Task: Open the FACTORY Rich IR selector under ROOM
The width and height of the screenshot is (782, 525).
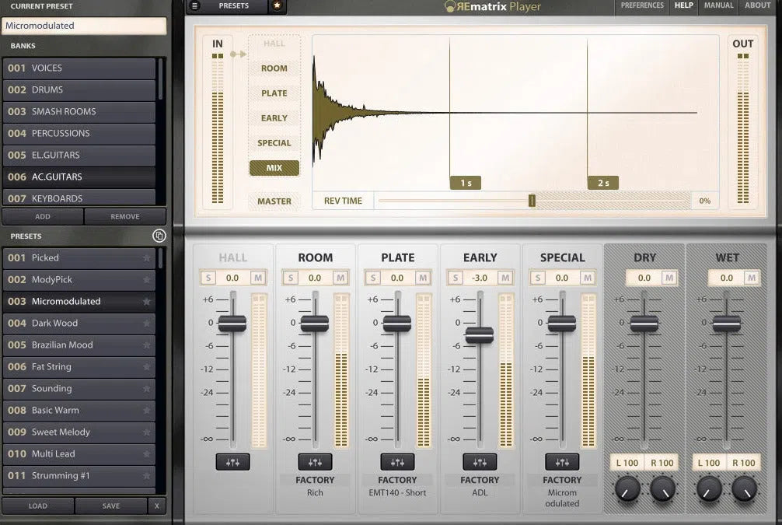Action: coord(315,485)
